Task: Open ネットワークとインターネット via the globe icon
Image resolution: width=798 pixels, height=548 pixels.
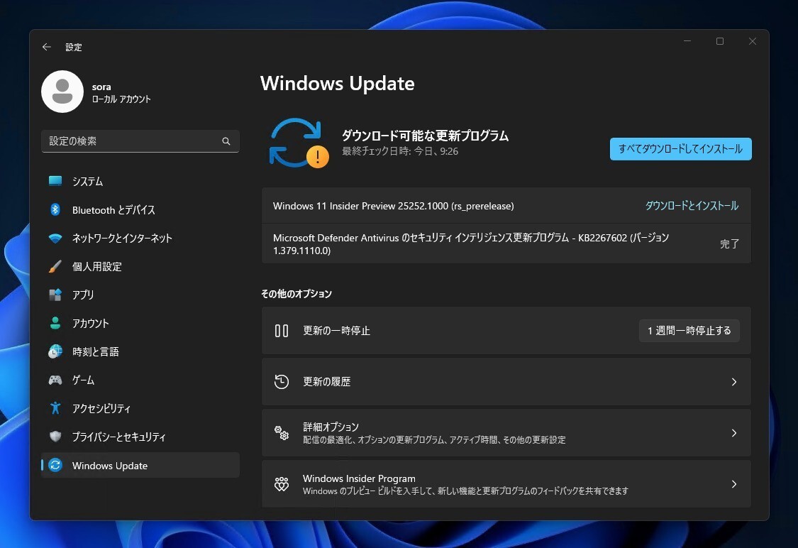Action: (x=55, y=238)
